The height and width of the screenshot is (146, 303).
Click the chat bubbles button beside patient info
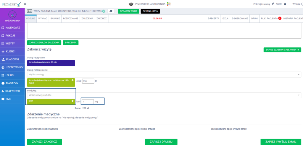click(x=111, y=11)
